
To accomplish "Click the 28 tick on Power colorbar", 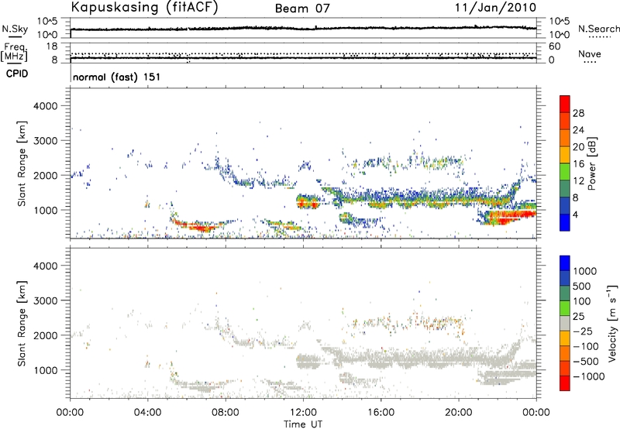I will coord(578,113).
